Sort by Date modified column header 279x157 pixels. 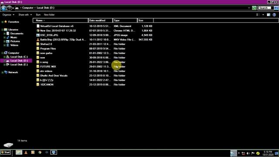click(x=100, y=20)
